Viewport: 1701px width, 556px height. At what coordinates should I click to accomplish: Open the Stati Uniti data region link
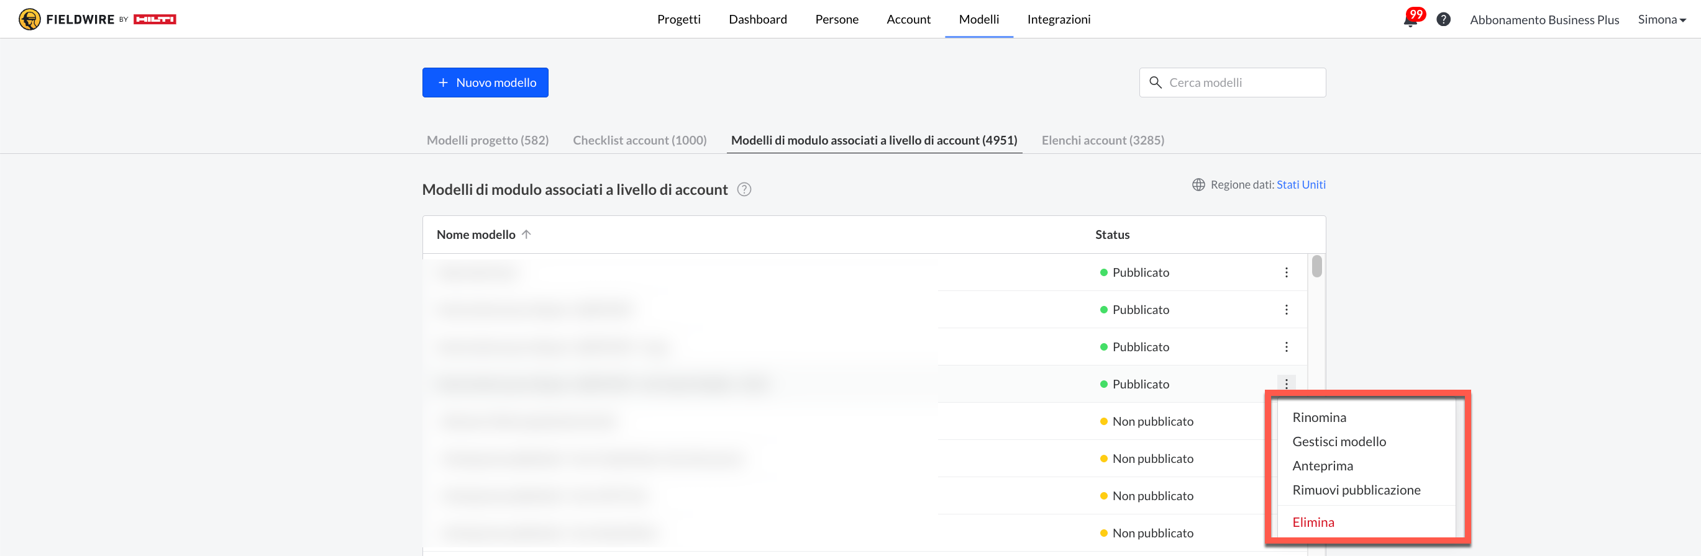pos(1300,185)
